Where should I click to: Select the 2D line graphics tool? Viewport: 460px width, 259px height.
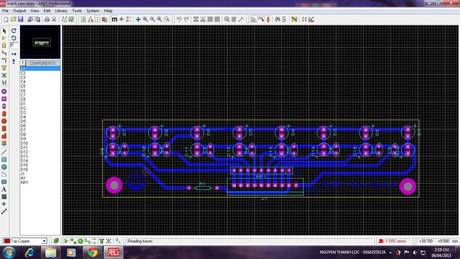click(x=4, y=152)
